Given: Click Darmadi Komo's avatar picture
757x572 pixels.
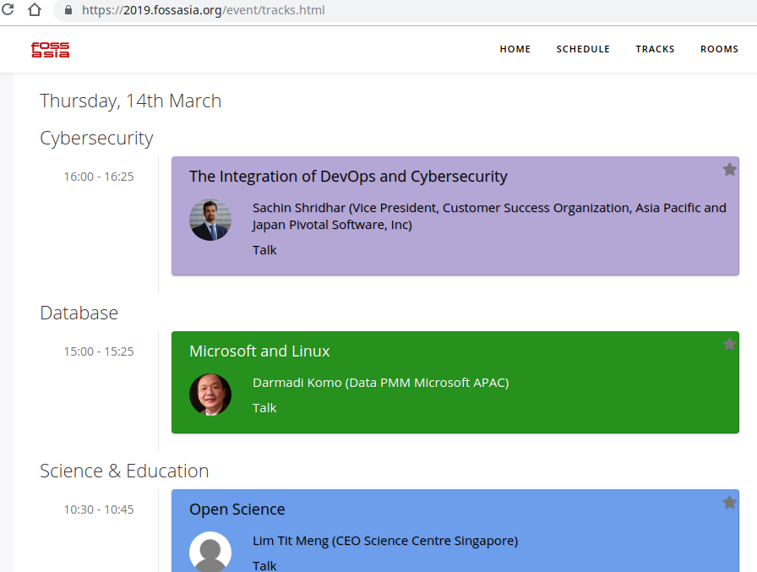Looking at the screenshot, I should point(210,395).
